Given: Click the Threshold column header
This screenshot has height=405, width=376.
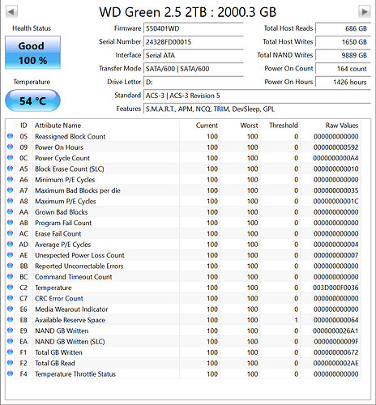Looking at the screenshot, I should [x=284, y=126].
